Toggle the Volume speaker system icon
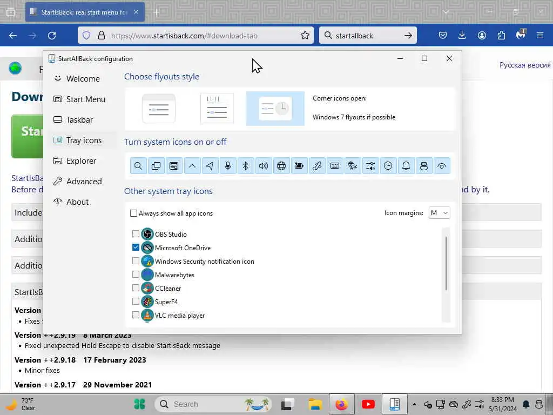The width and height of the screenshot is (553, 415). tap(264, 166)
